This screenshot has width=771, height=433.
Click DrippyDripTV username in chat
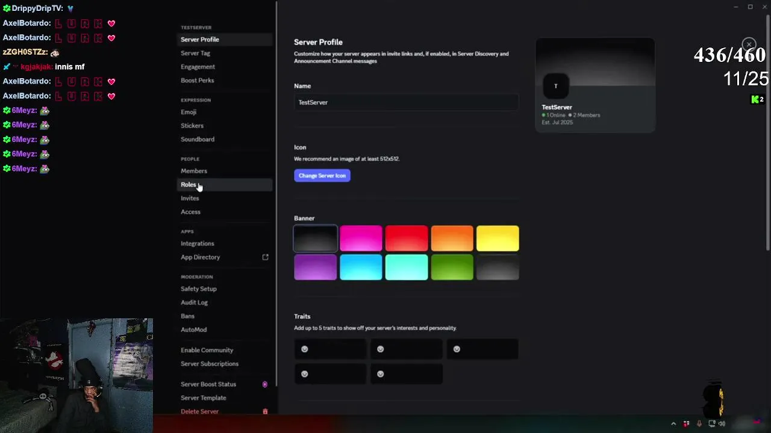pyautogui.click(x=37, y=8)
